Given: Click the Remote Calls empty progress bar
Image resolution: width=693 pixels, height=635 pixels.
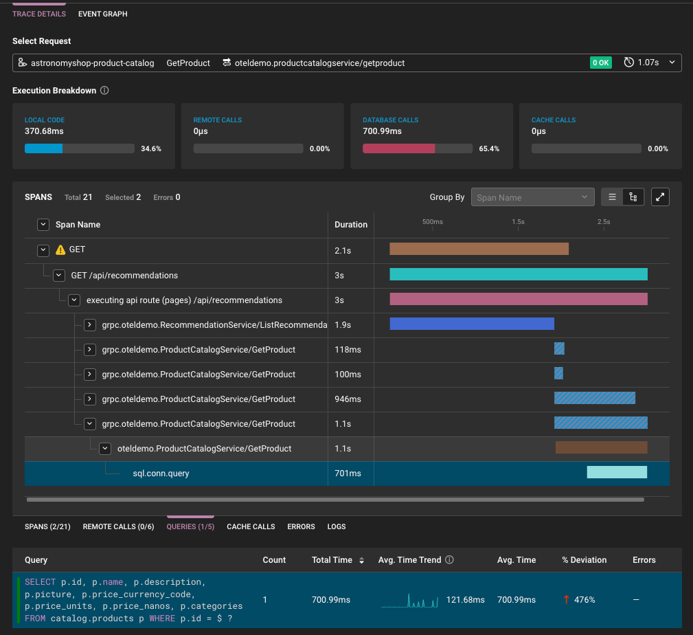Looking at the screenshot, I should tap(249, 148).
